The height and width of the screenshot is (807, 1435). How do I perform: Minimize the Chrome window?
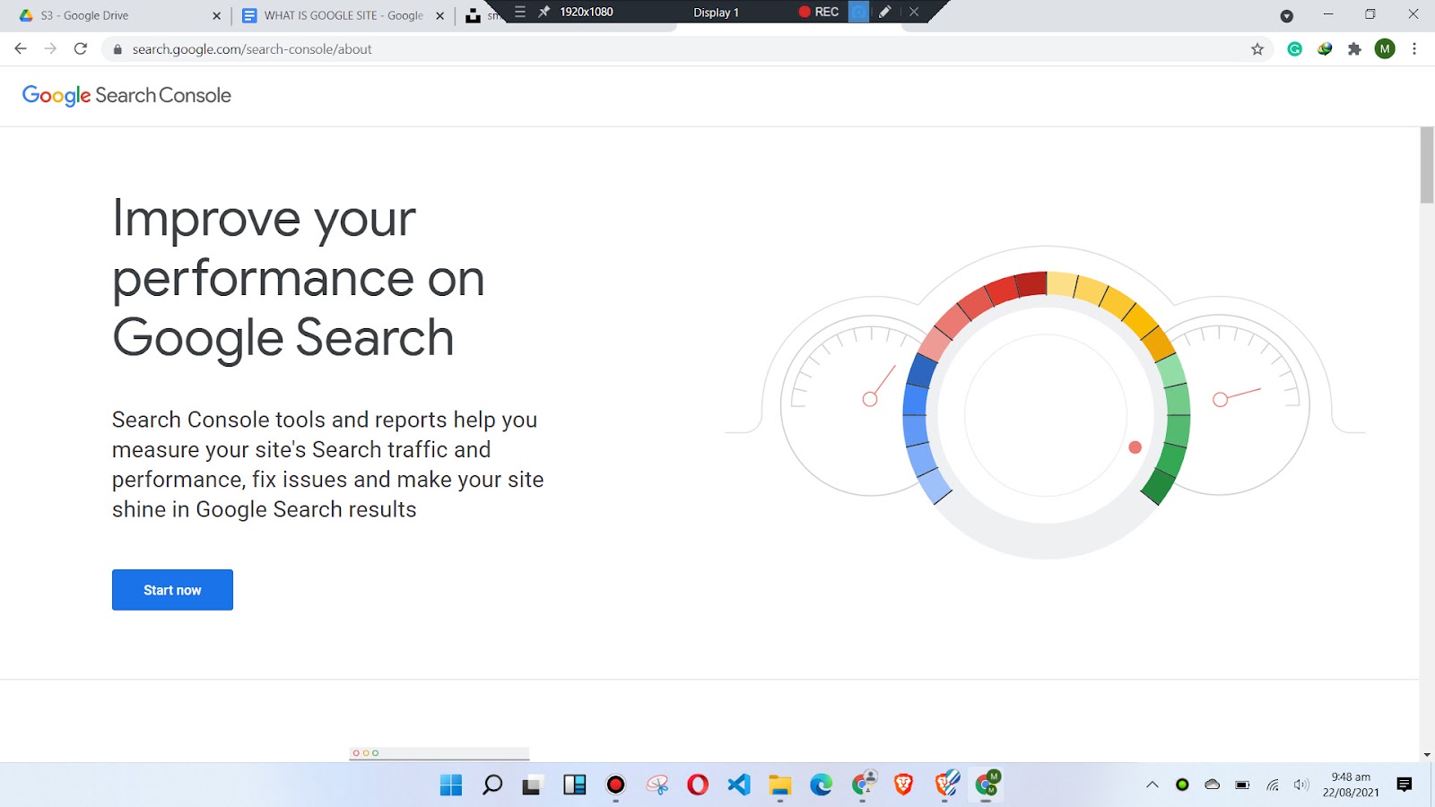pos(1328,14)
